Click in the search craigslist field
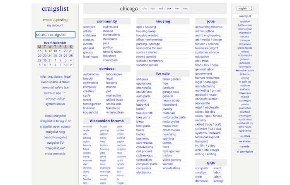Image resolution: width=290 pixels, height=185 pixels. [55, 35]
